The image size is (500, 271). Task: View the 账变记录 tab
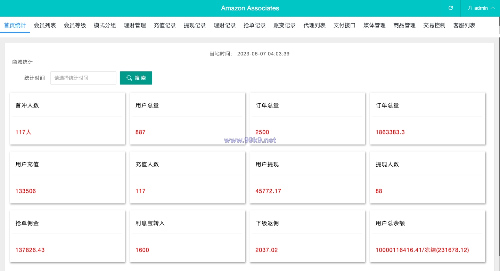click(285, 25)
